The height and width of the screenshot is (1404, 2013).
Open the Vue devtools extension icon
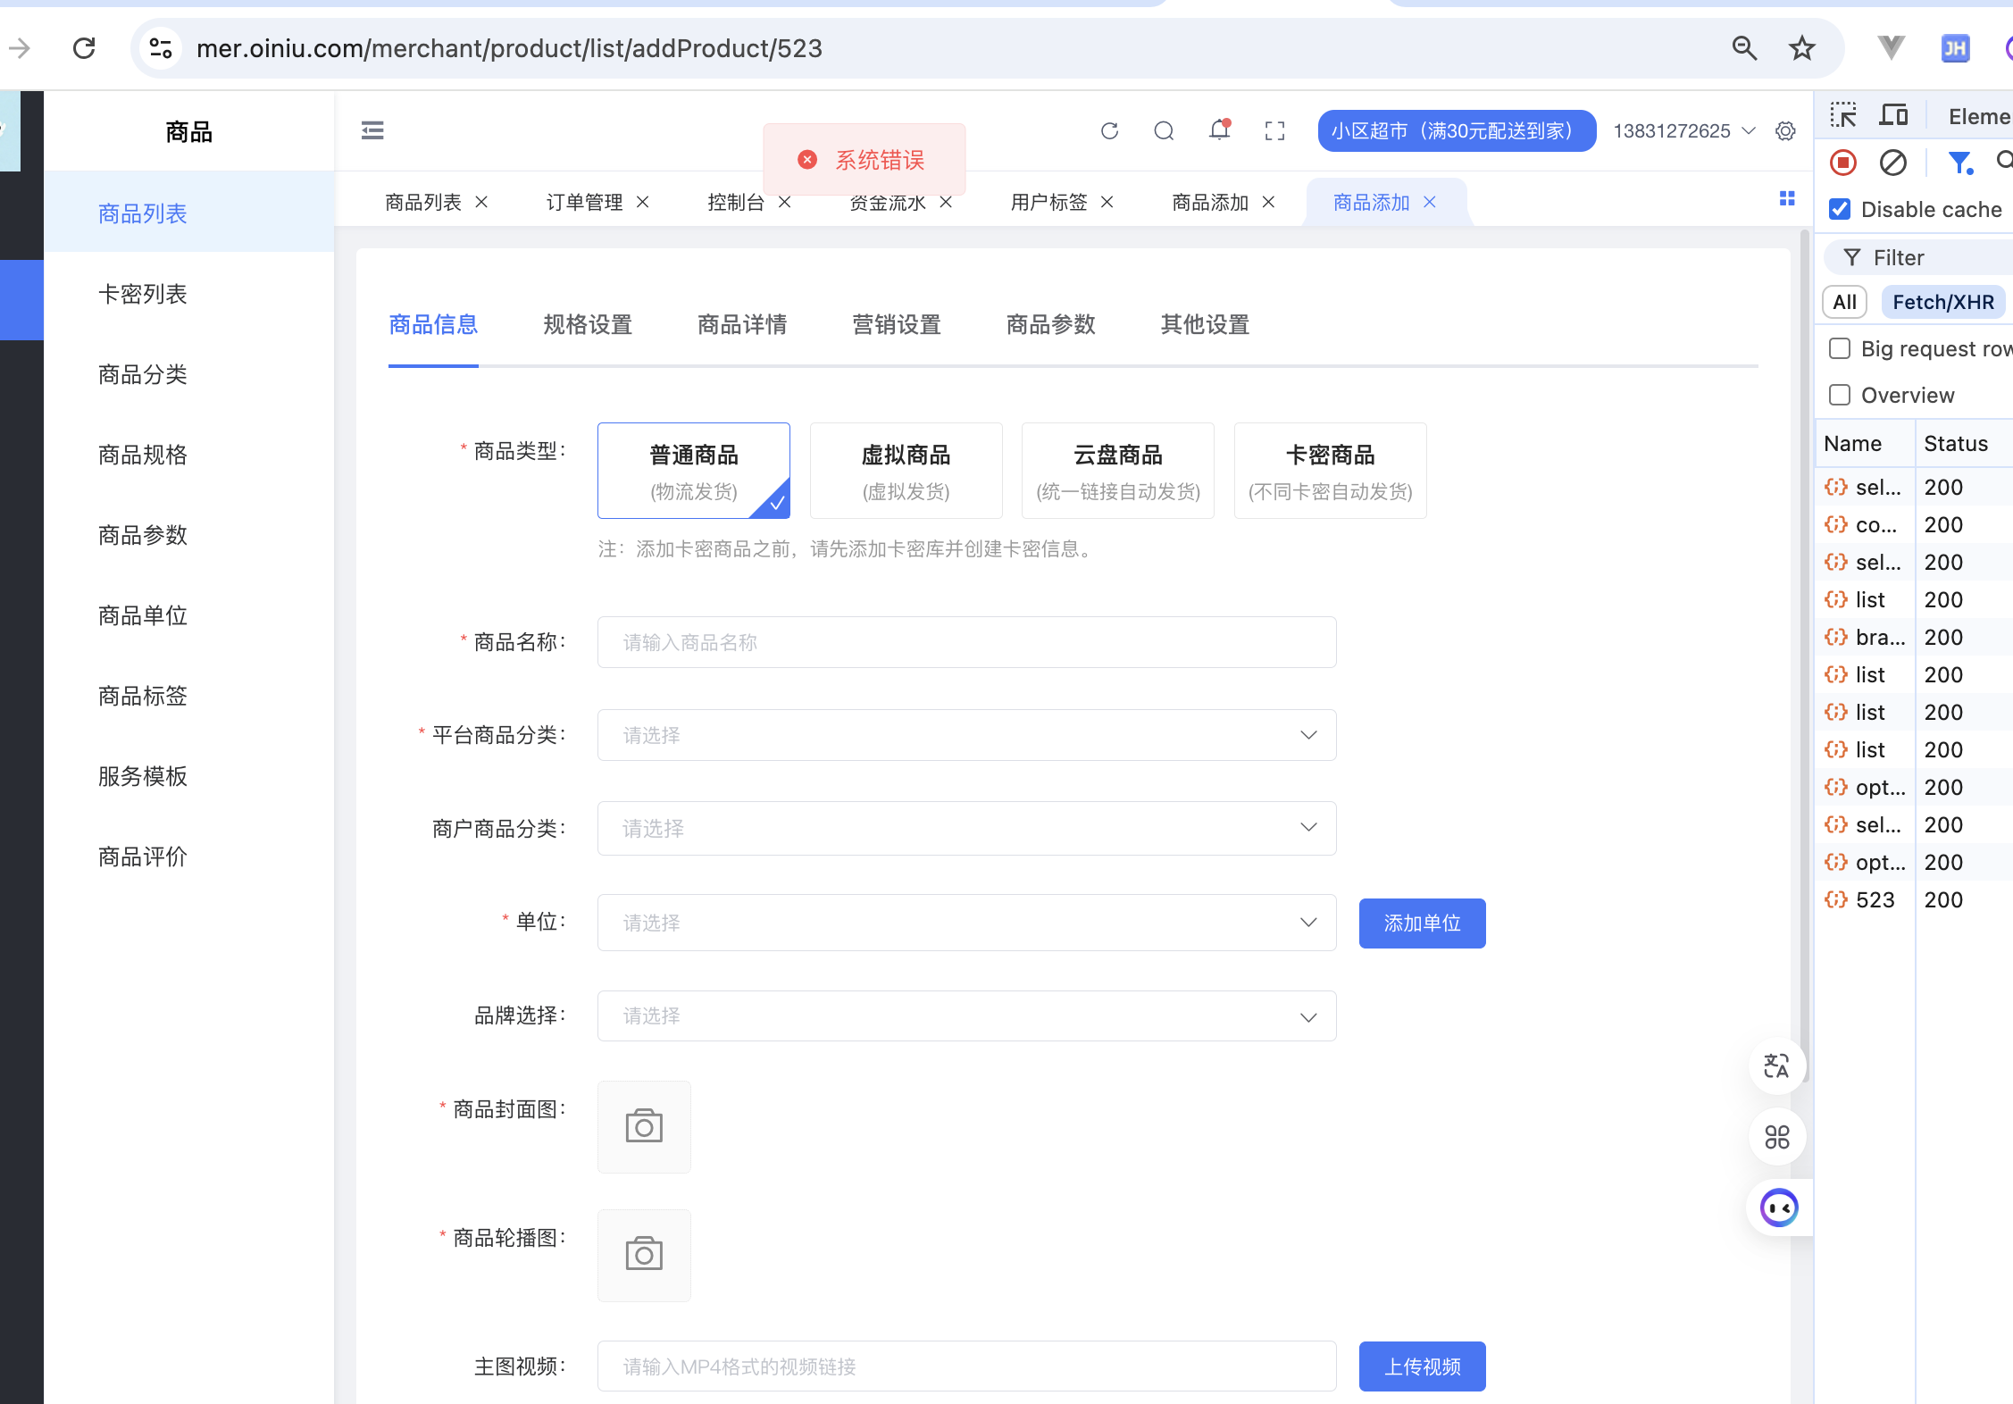click(1892, 48)
